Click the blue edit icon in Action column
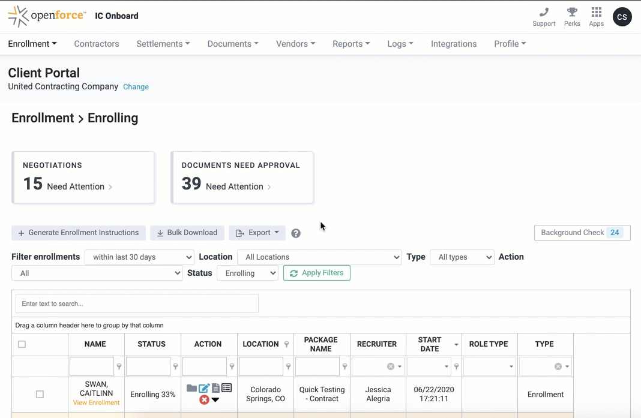 (x=203, y=388)
